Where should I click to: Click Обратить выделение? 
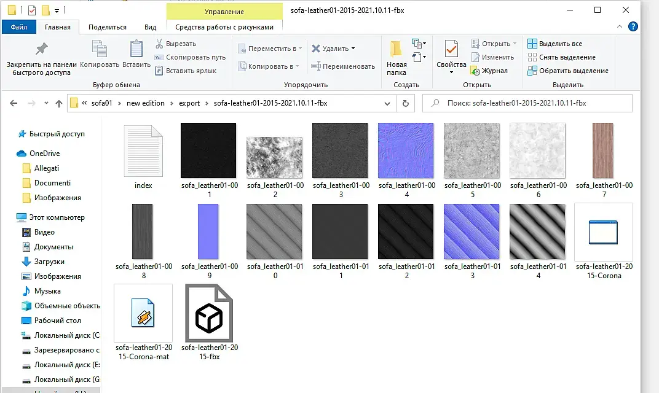[568, 71]
